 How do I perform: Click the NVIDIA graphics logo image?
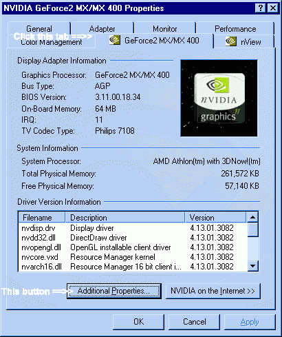pos(219,98)
